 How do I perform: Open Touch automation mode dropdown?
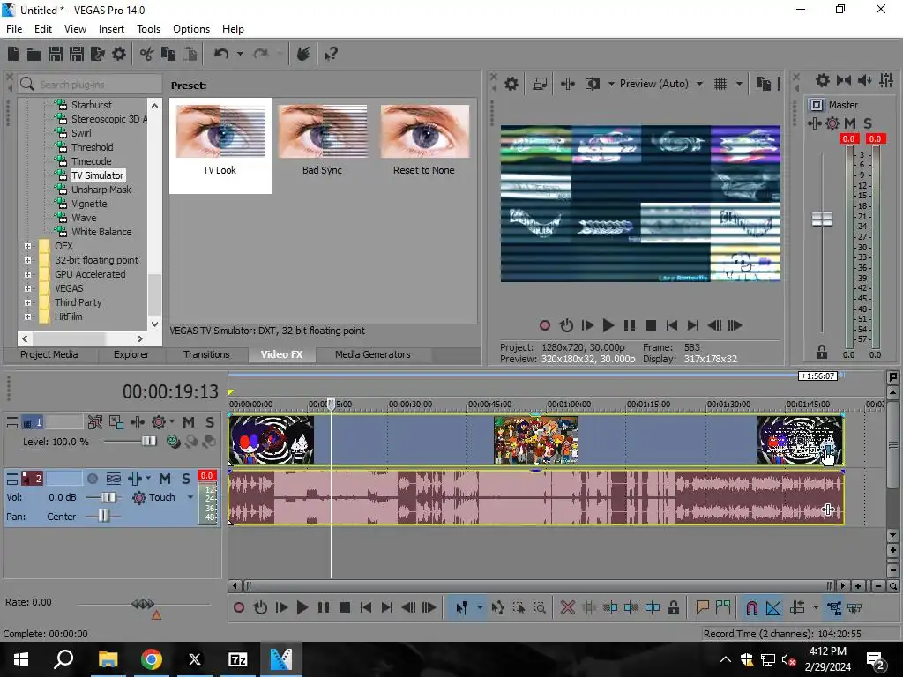coord(190,497)
